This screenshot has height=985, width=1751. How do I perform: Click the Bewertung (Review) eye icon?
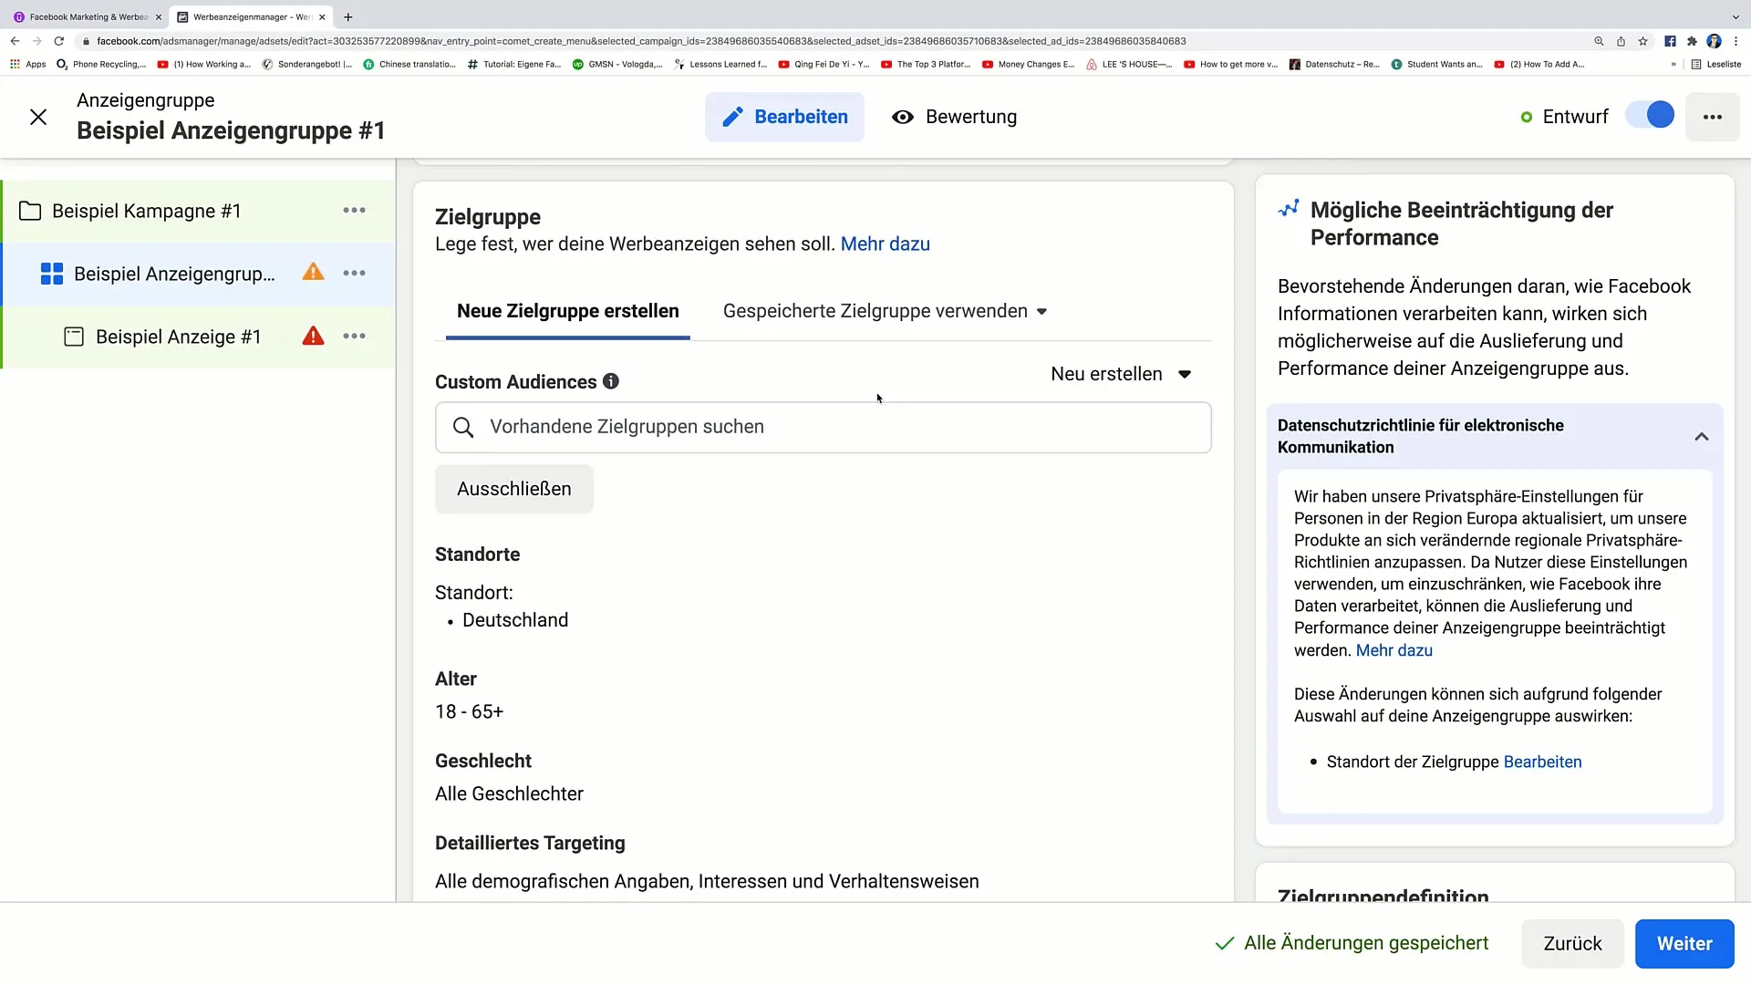(x=906, y=116)
